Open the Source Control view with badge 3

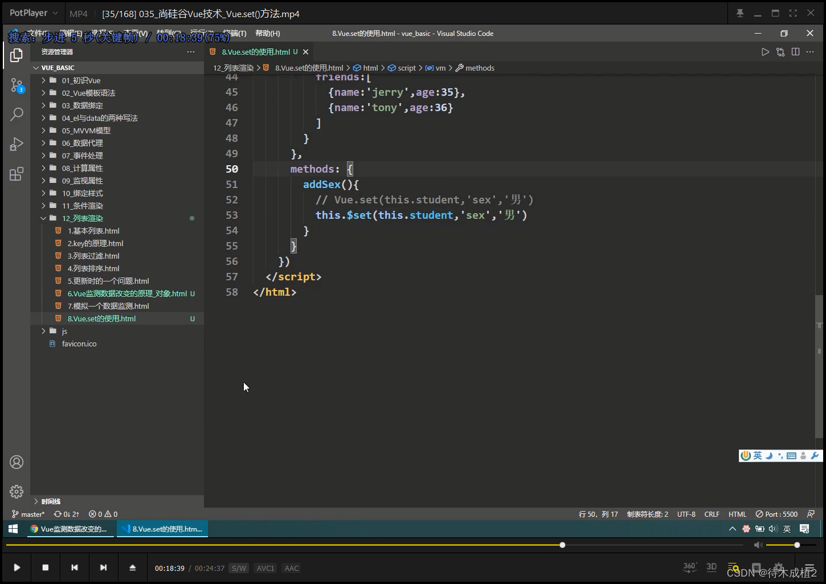click(17, 85)
